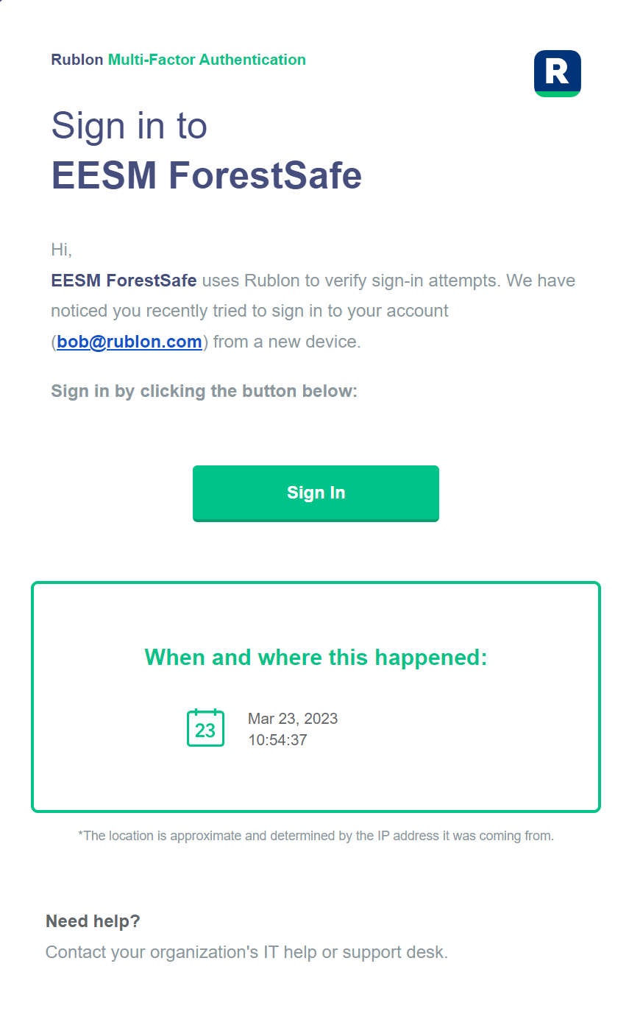Click the 'Need help?' heading
This screenshot has height=1014, width=629.
pos(93,921)
